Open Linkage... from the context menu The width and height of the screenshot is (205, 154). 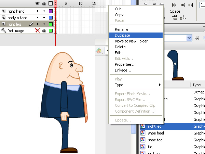123,70
